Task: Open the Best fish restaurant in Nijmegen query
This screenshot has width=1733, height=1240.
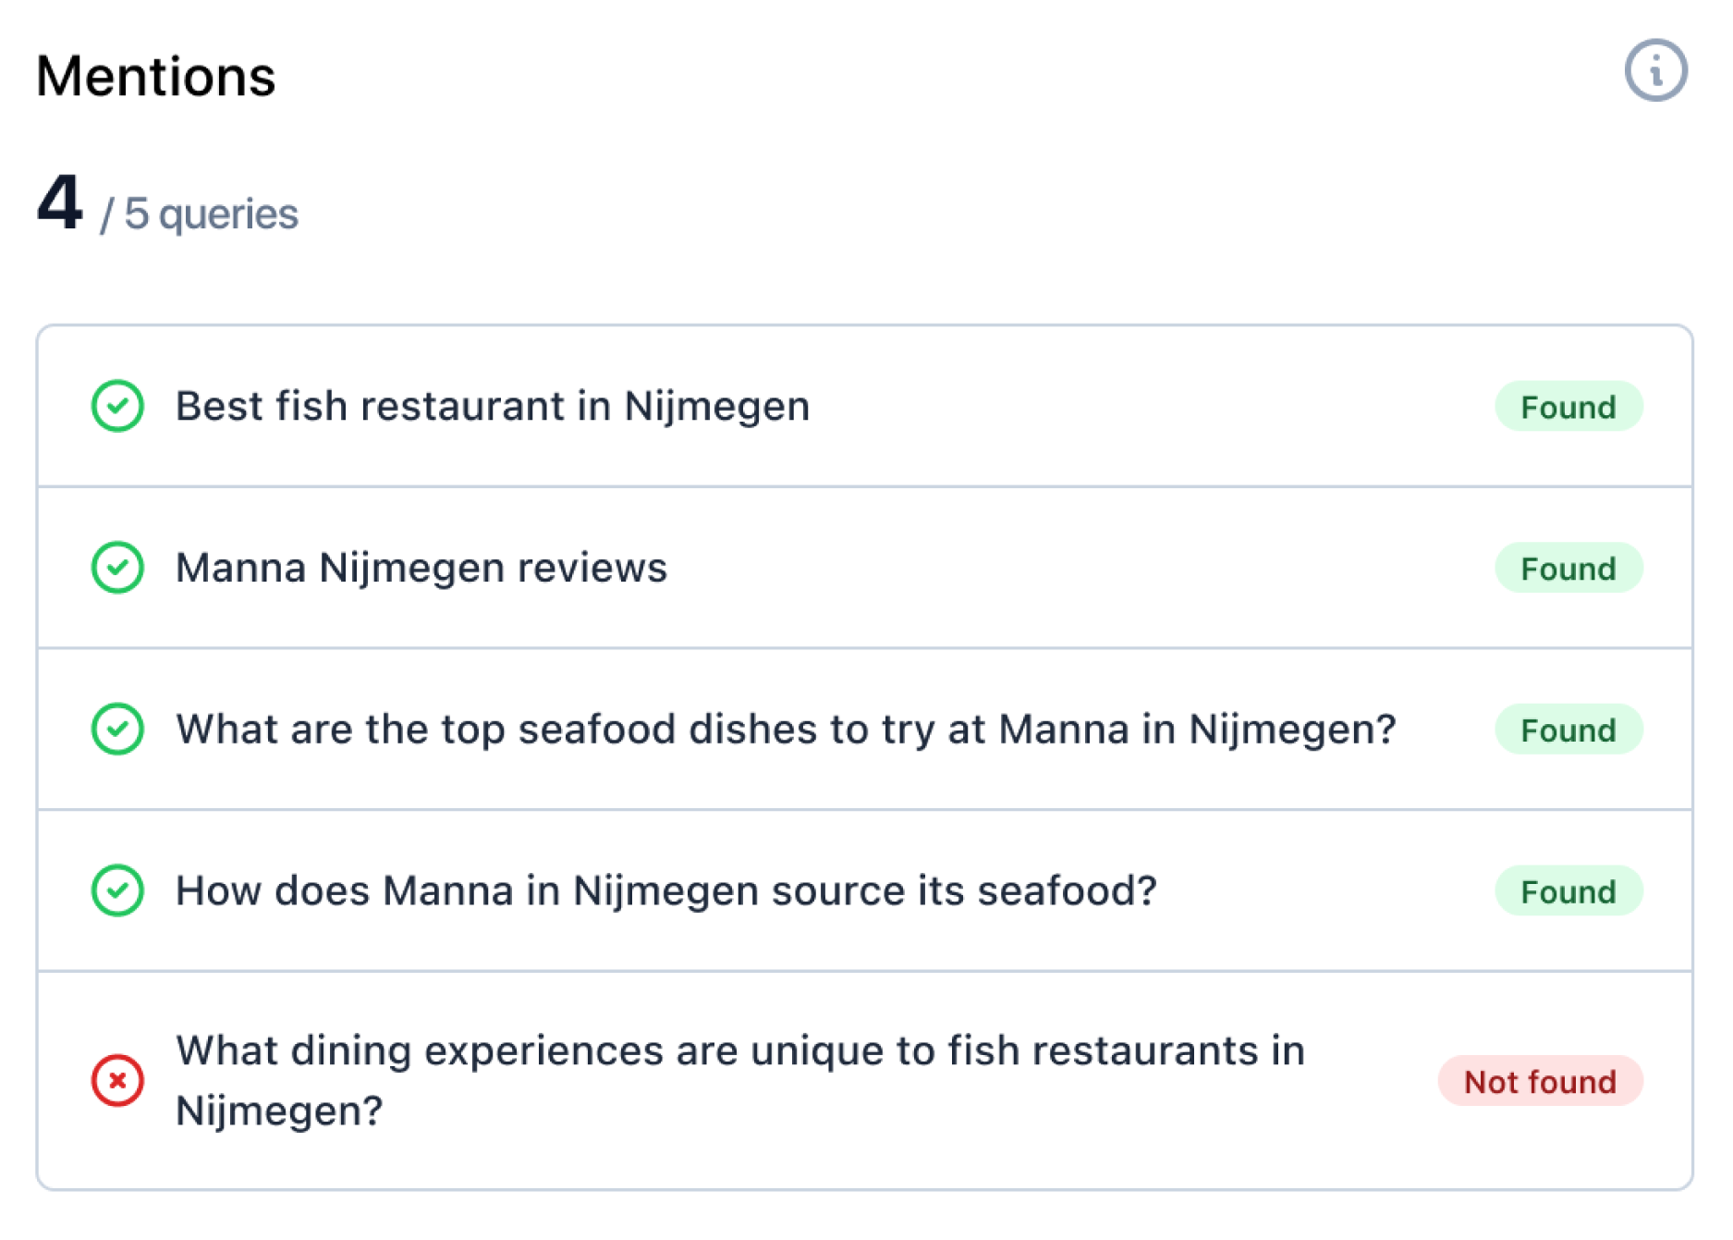Action: [x=493, y=407]
